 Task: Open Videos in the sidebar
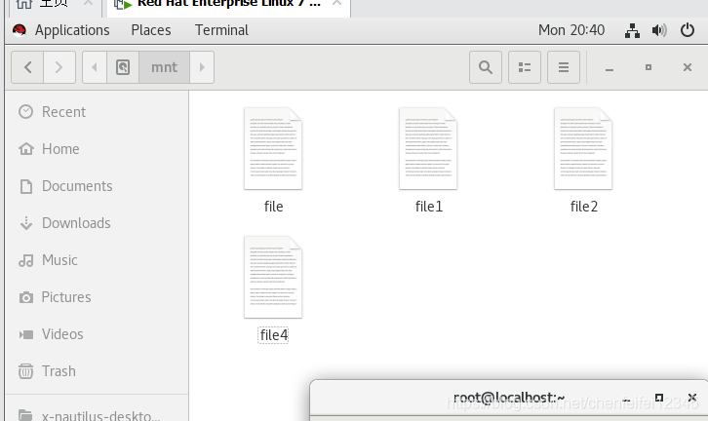97,333
